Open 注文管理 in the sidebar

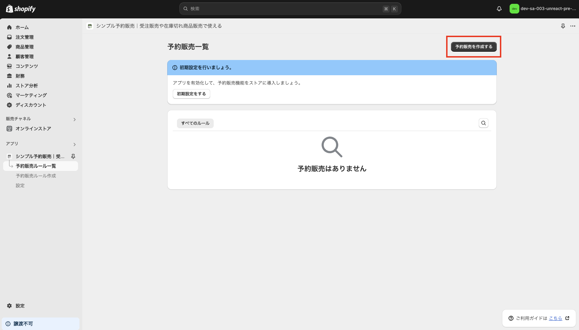tap(24, 37)
